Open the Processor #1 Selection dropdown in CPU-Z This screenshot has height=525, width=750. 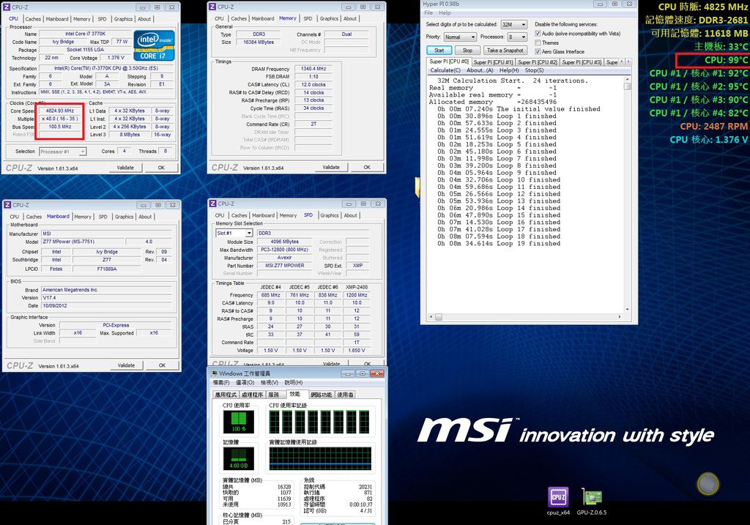point(63,152)
